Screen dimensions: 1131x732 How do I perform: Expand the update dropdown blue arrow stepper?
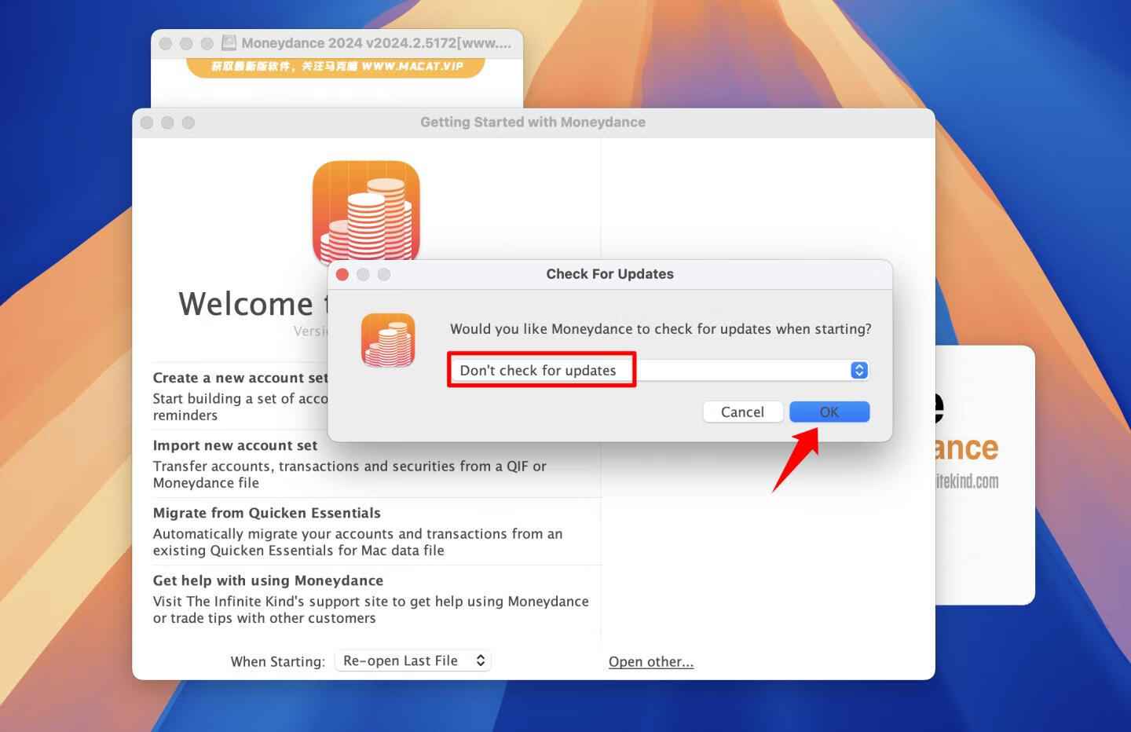(859, 370)
